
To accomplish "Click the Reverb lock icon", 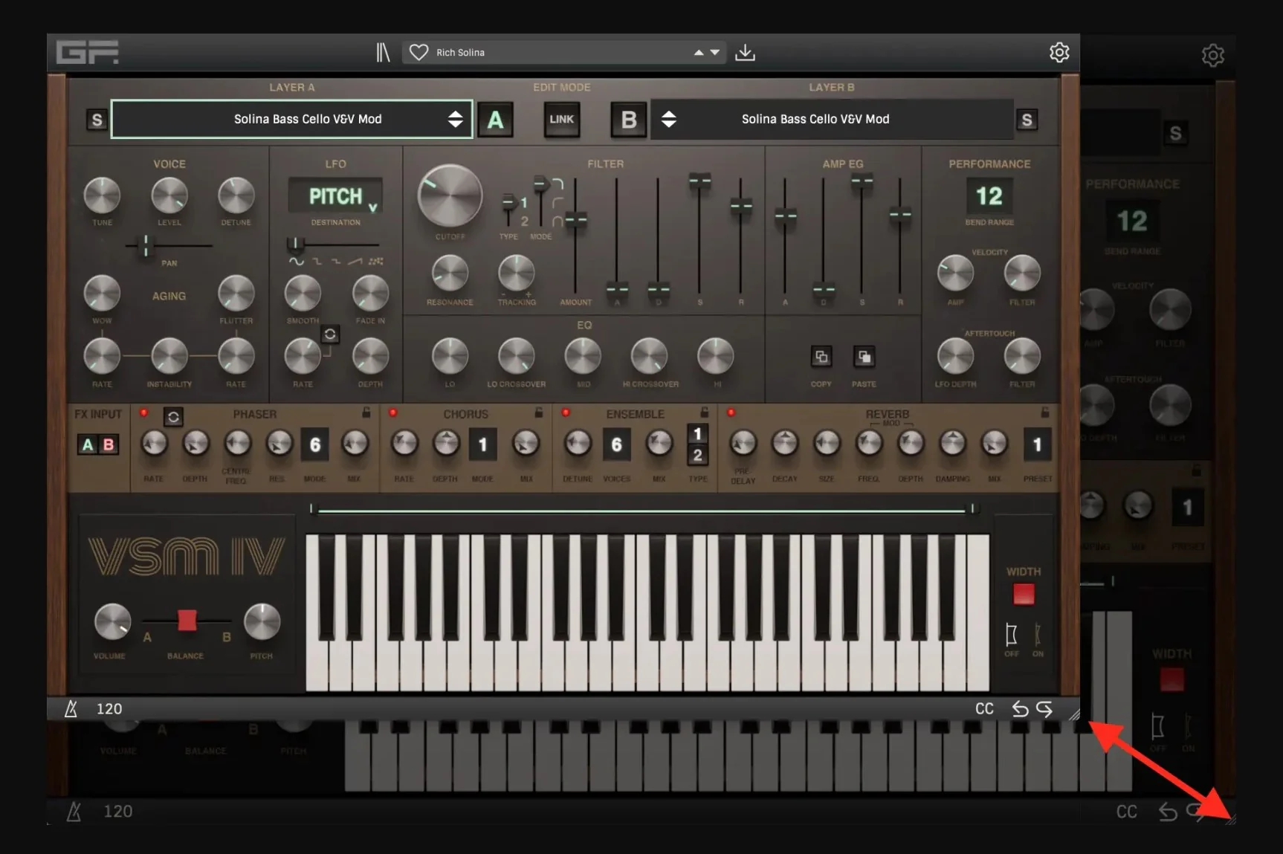I will coord(1045,412).
